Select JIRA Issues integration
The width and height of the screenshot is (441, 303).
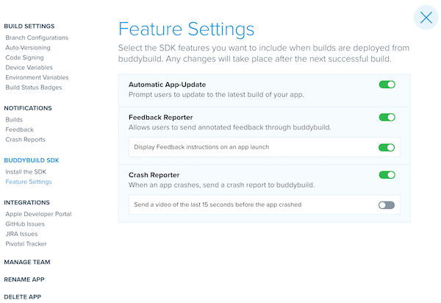click(21, 234)
